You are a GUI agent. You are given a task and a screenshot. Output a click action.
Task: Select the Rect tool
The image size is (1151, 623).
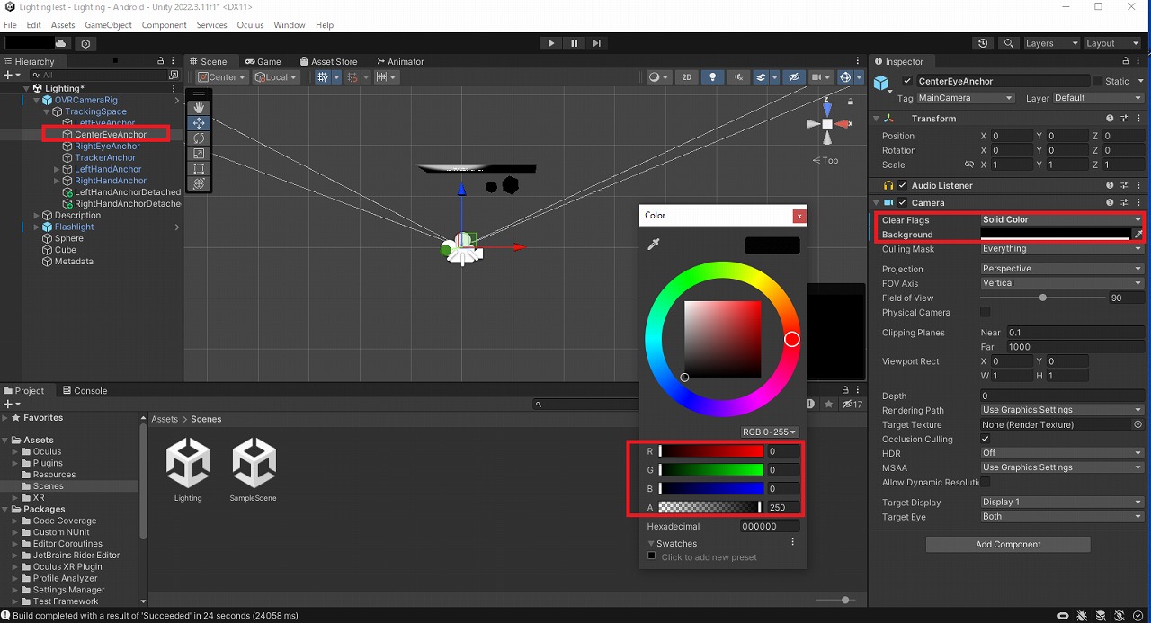[x=199, y=168]
